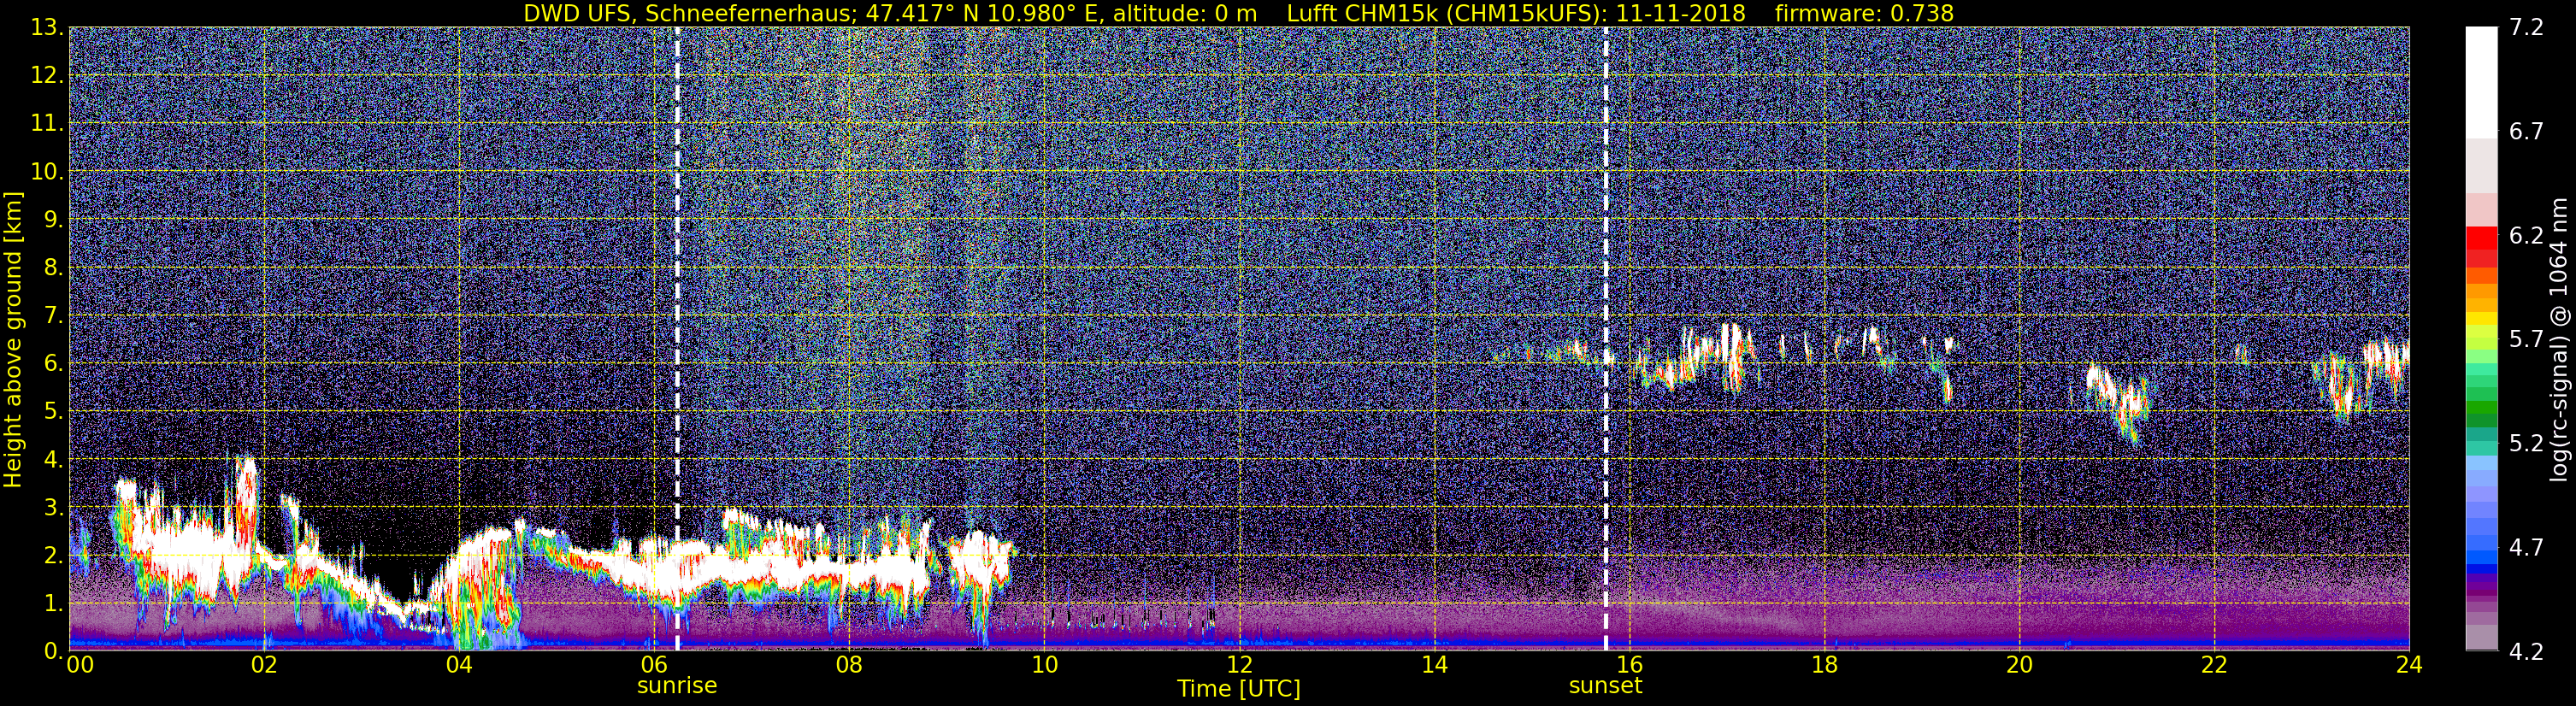Click the x-axis tick label '18'
2576x706 pixels.
point(1824,666)
